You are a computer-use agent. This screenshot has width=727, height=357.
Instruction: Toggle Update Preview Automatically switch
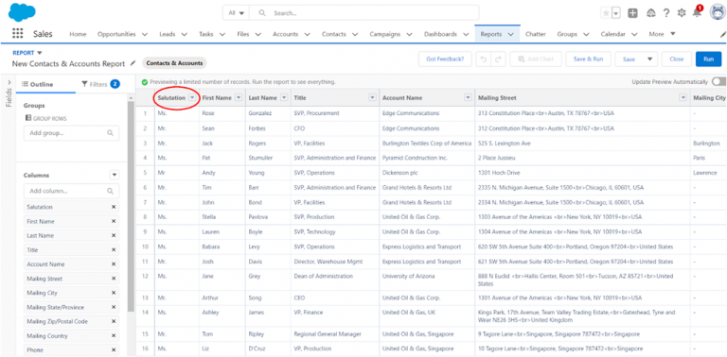tap(718, 82)
